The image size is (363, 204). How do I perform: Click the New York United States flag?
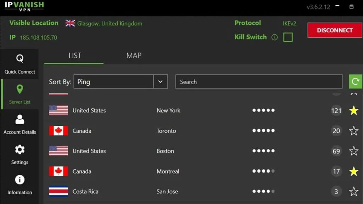tap(58, 110)
